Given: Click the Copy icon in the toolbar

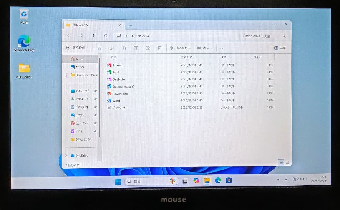Looking at the screenshot, I should 111,48.
